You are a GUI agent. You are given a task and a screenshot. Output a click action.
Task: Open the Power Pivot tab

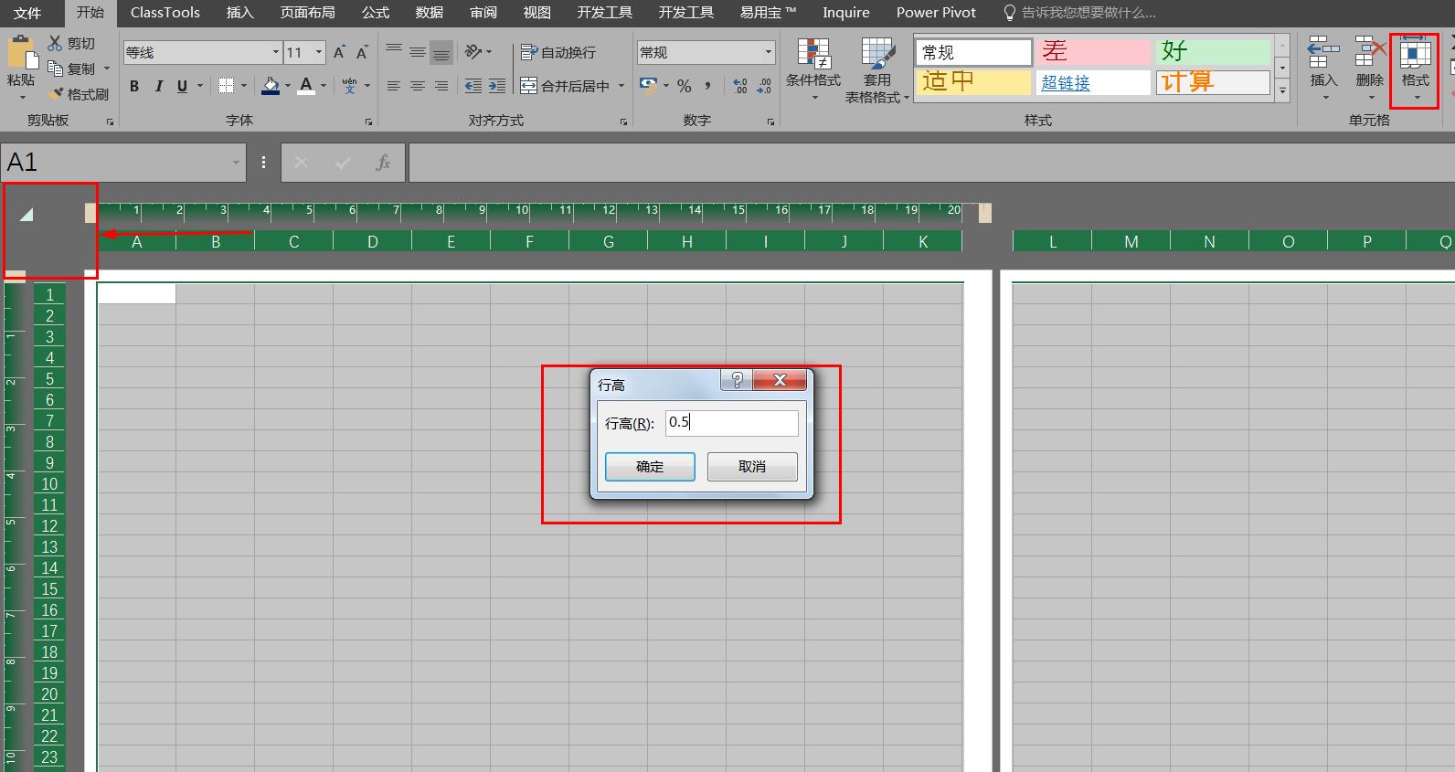(x=935, y=13)
